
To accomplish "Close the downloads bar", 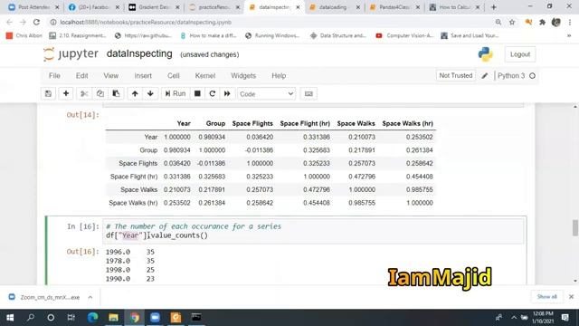I will pos(571,297).
